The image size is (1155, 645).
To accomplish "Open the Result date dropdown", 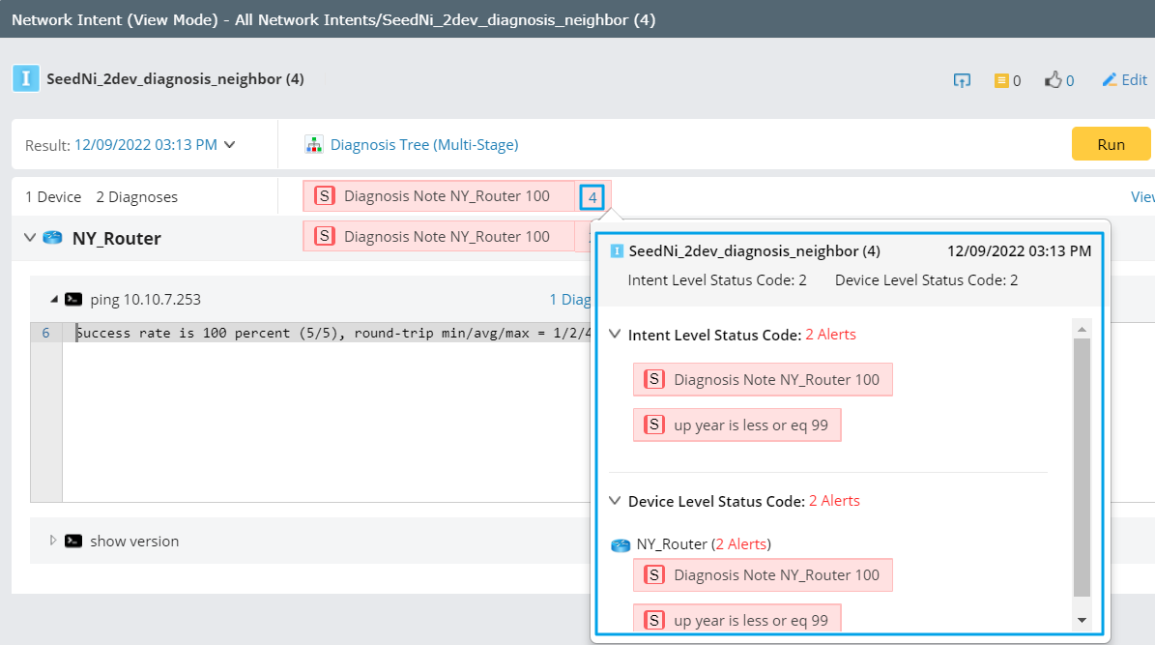I will (230, 145).
